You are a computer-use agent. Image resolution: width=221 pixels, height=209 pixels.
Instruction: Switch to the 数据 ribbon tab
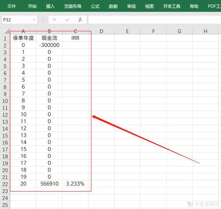tap(113, 6)
